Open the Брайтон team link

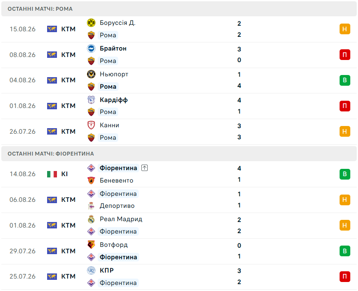click(x=113, y=48)
